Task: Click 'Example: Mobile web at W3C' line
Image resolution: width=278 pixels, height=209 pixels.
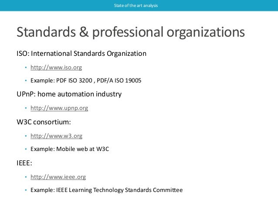Action: pos(70,149)
